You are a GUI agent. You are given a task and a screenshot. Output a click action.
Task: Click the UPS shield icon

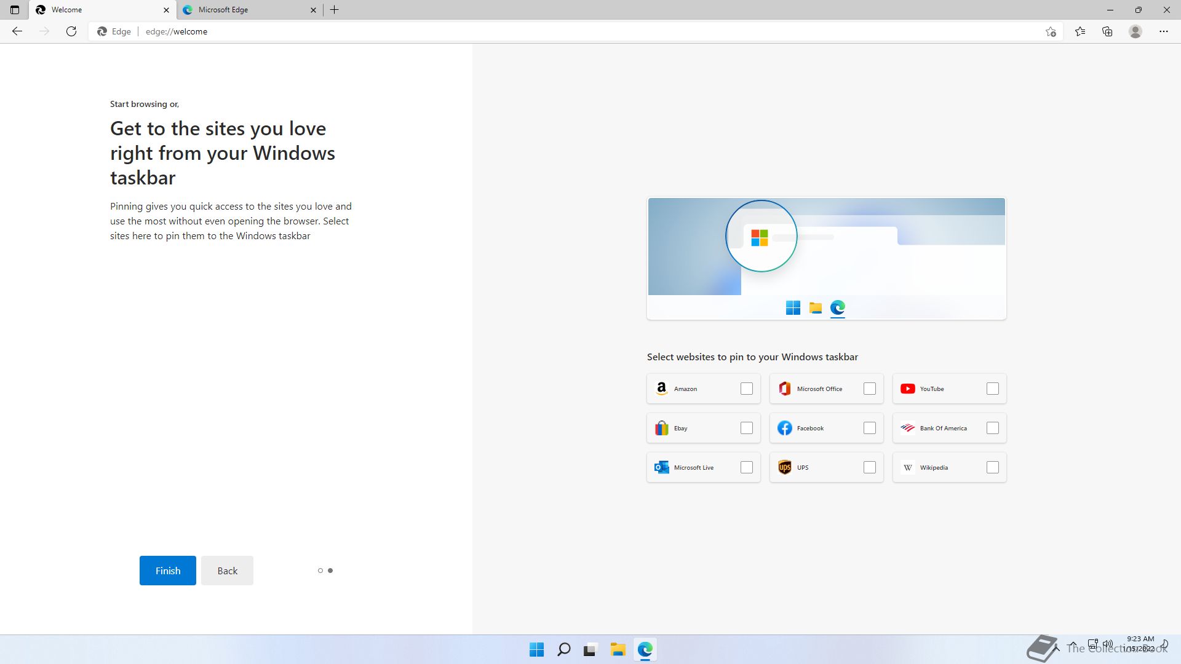pyautogui.click(x=785, y=467)
